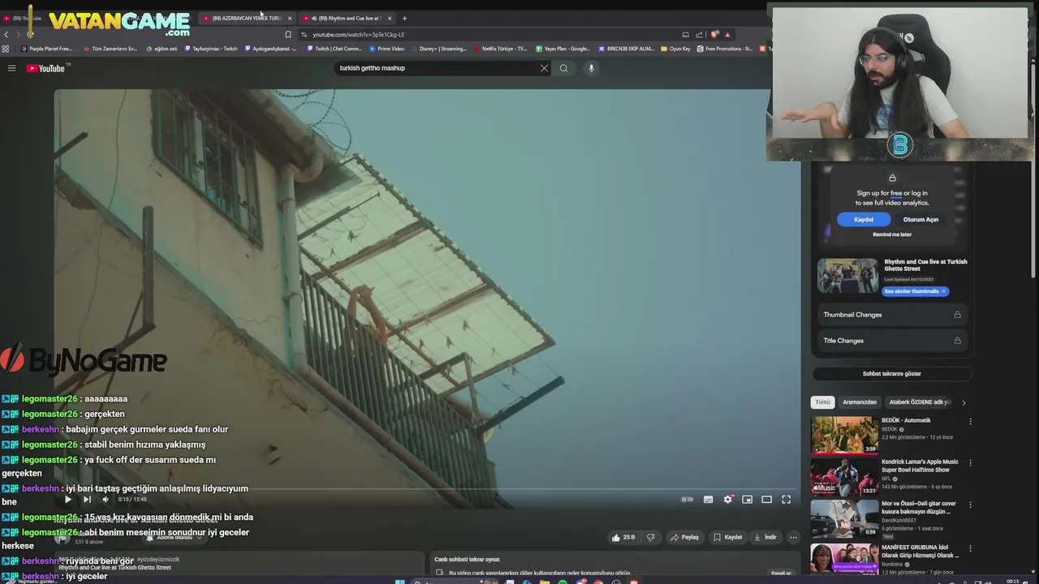
Task: Show more filter chips with right arrow
Action: coord(964,402)
